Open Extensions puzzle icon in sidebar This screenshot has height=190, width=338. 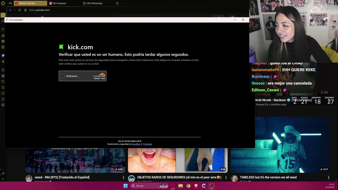click(x=3, y=99)
